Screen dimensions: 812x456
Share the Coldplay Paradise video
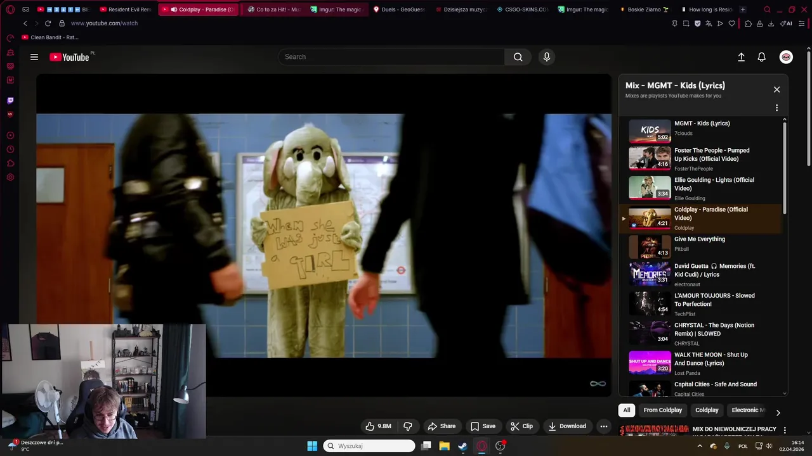442,426
